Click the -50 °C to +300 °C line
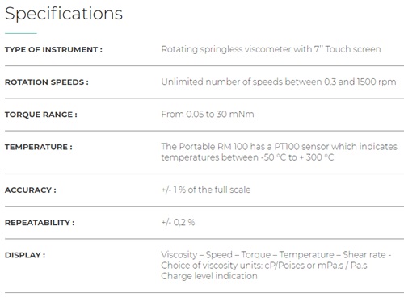Image resolution: width=404 pixels, height=297 pixels. pos(247,157)
